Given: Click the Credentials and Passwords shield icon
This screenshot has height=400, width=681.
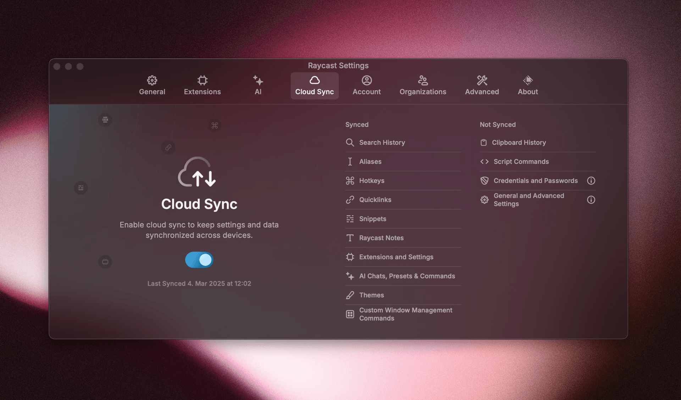Looking at the screenshot, I should (x=484, y=181).
